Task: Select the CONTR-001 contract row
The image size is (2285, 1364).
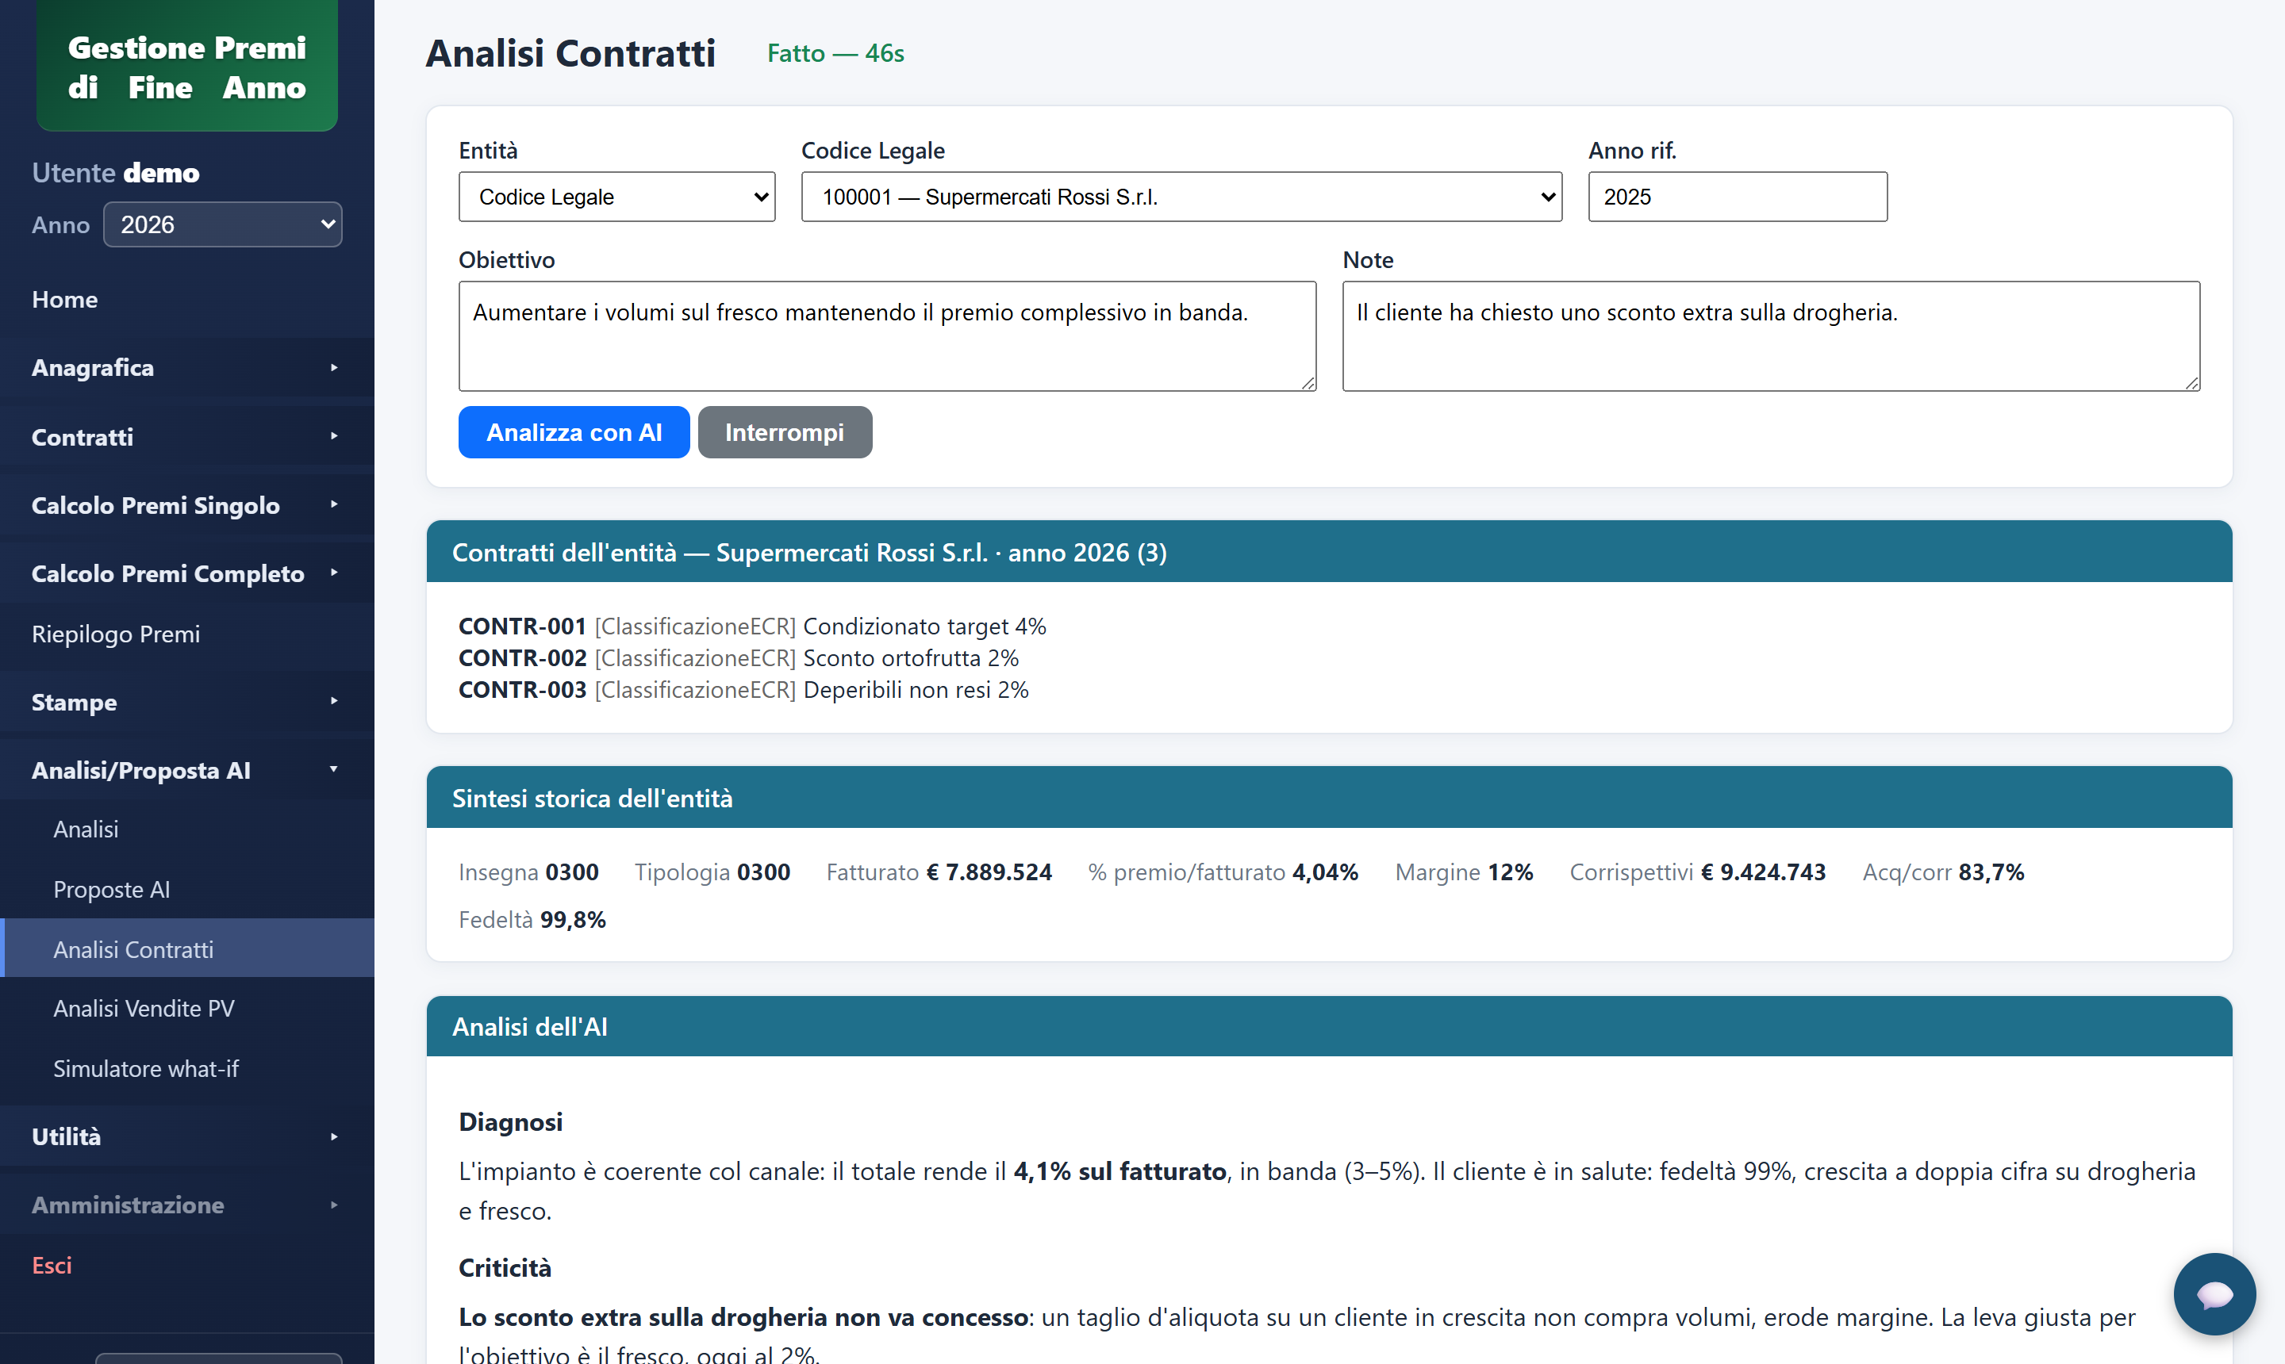Action: point(752,626)
